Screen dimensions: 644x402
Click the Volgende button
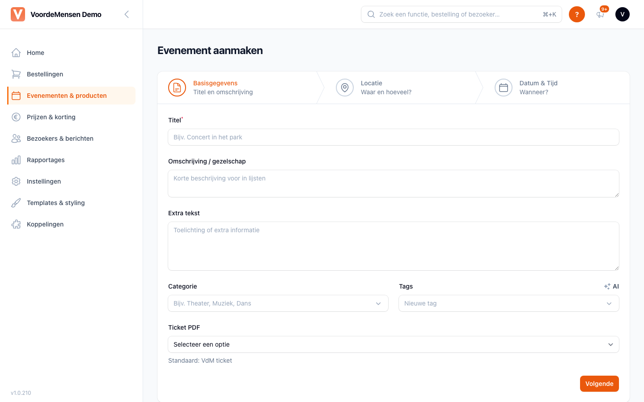pos(599,384)
